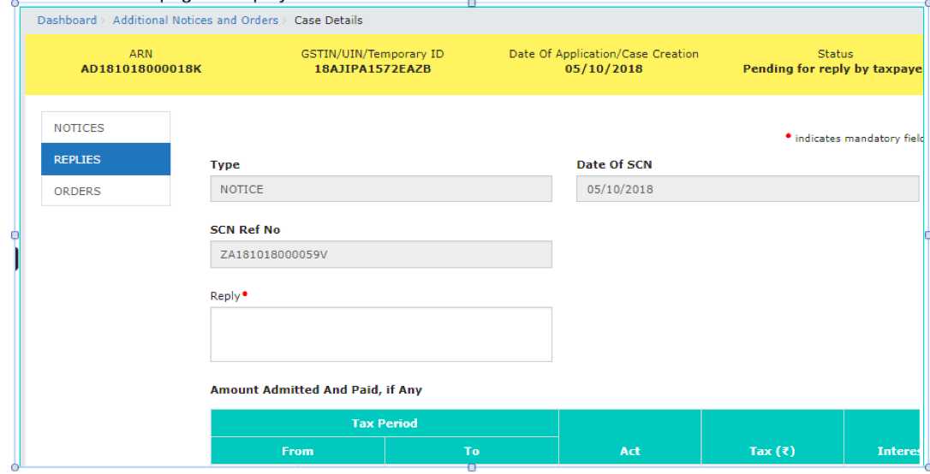Click the To column header
Screen dimensions: 930x474
pyautogui.click(x=472, y=451)
